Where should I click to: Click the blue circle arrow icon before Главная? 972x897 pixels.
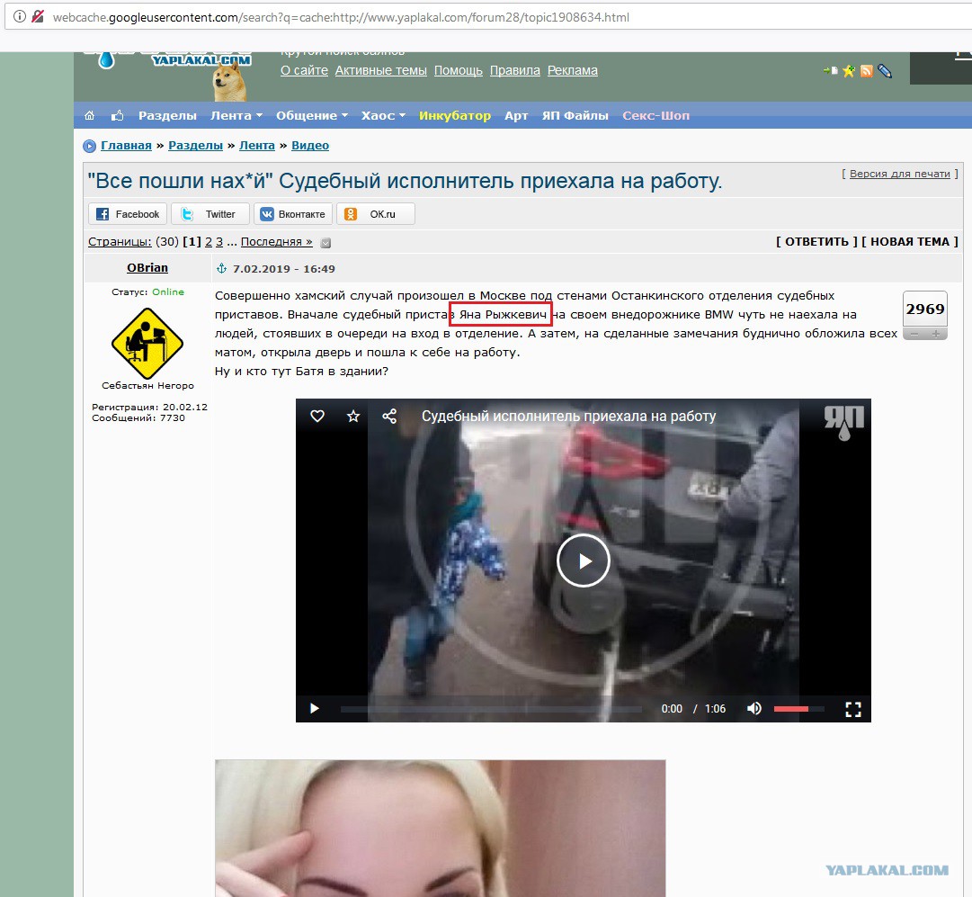click(90, 146)
